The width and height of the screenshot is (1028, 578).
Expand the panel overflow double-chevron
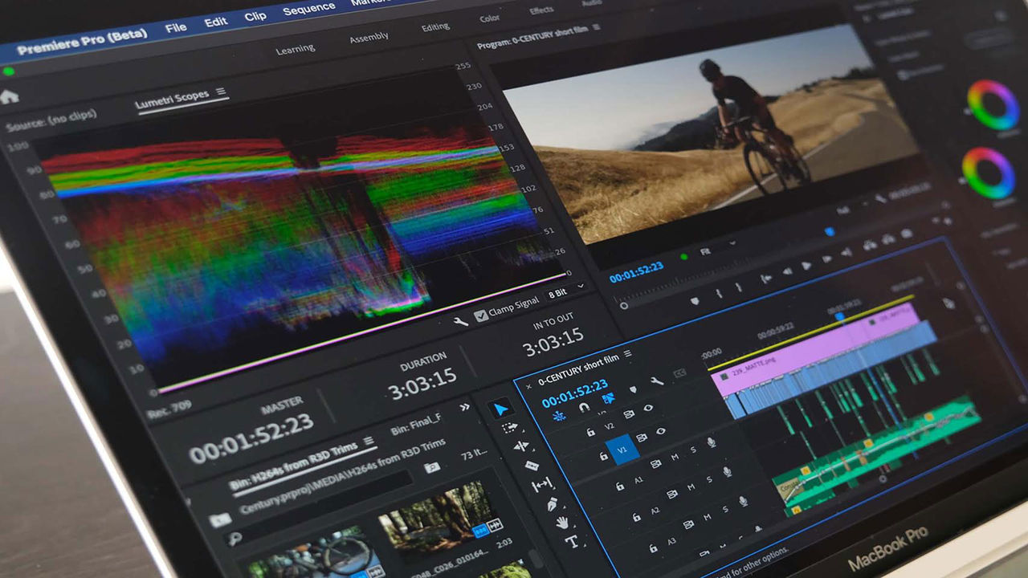[x=464, y=408]
